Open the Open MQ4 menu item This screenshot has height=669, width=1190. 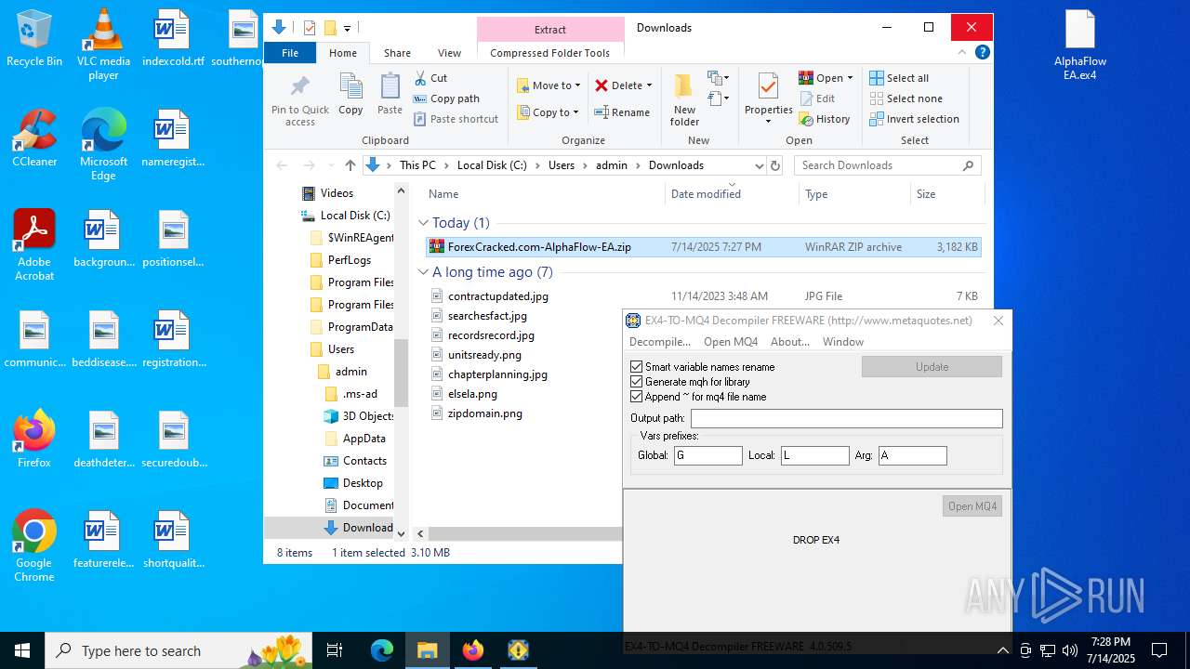[x=731, y=342]
